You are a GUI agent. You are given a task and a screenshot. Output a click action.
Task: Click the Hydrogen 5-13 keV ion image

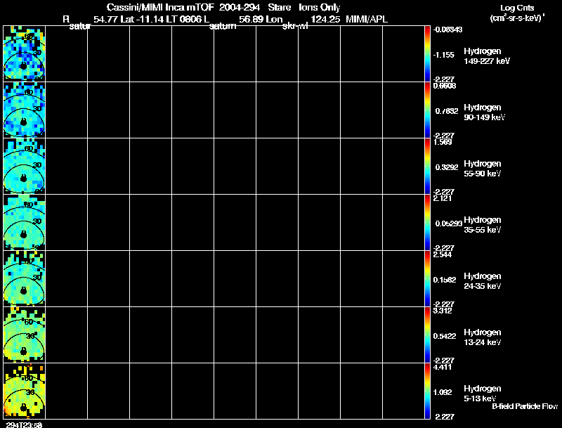tap(24, 391)
